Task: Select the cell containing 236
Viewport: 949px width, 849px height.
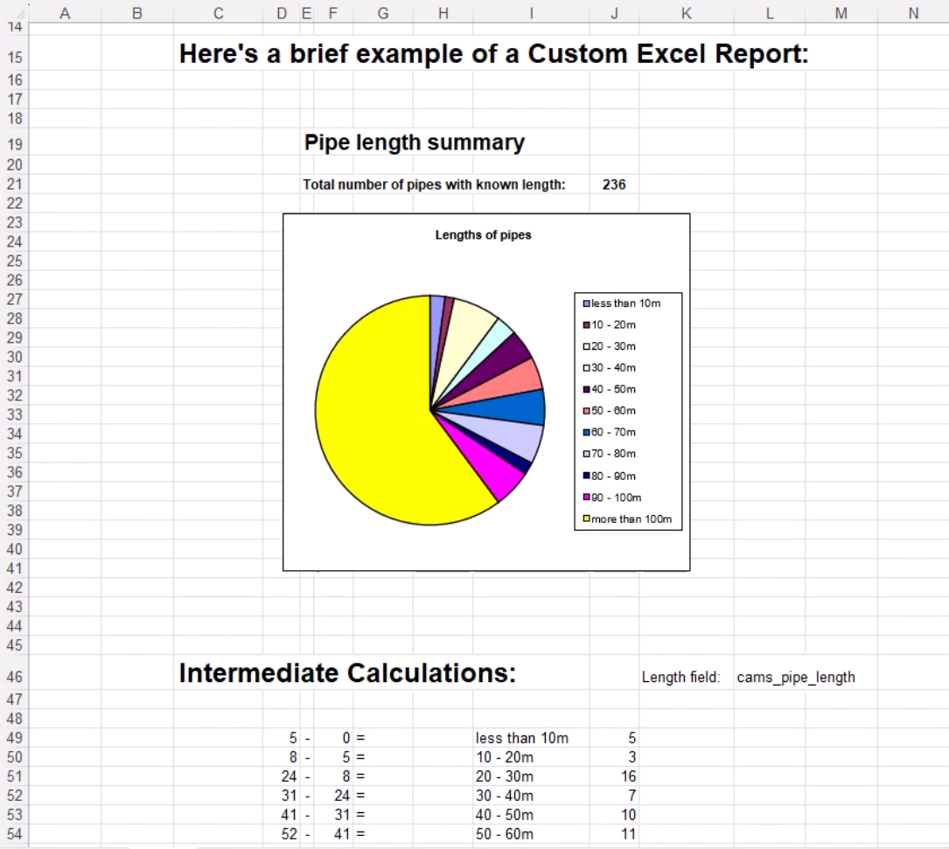Action: 614,184
